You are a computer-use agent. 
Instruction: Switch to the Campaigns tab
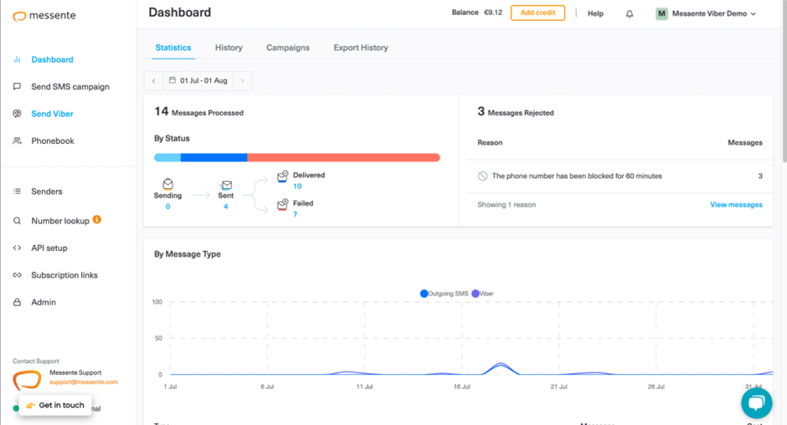[x=288, y=48]
